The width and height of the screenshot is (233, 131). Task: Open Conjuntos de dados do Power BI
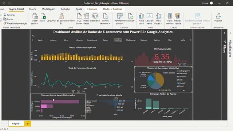point(61,19)
